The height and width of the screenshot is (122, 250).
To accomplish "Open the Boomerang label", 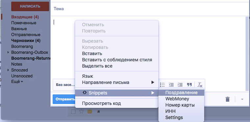I will tap(22, 47).
